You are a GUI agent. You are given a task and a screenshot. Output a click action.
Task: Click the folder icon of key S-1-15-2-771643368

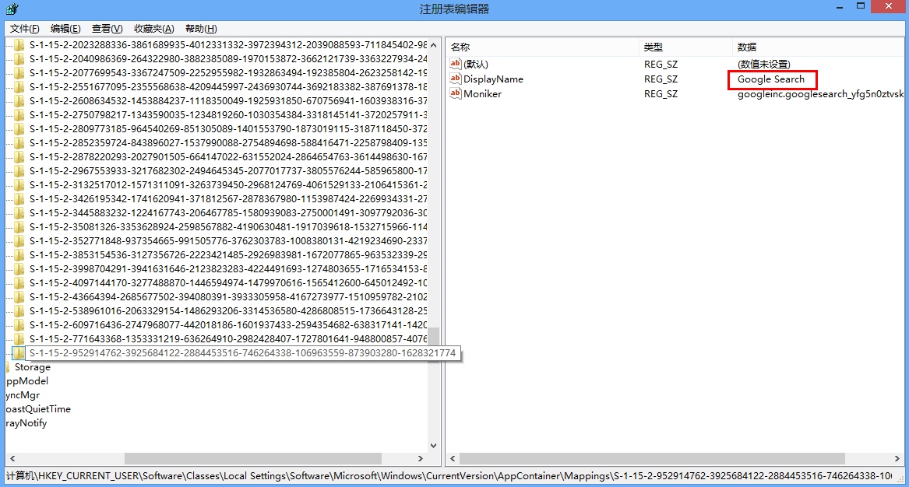(19, 338)
